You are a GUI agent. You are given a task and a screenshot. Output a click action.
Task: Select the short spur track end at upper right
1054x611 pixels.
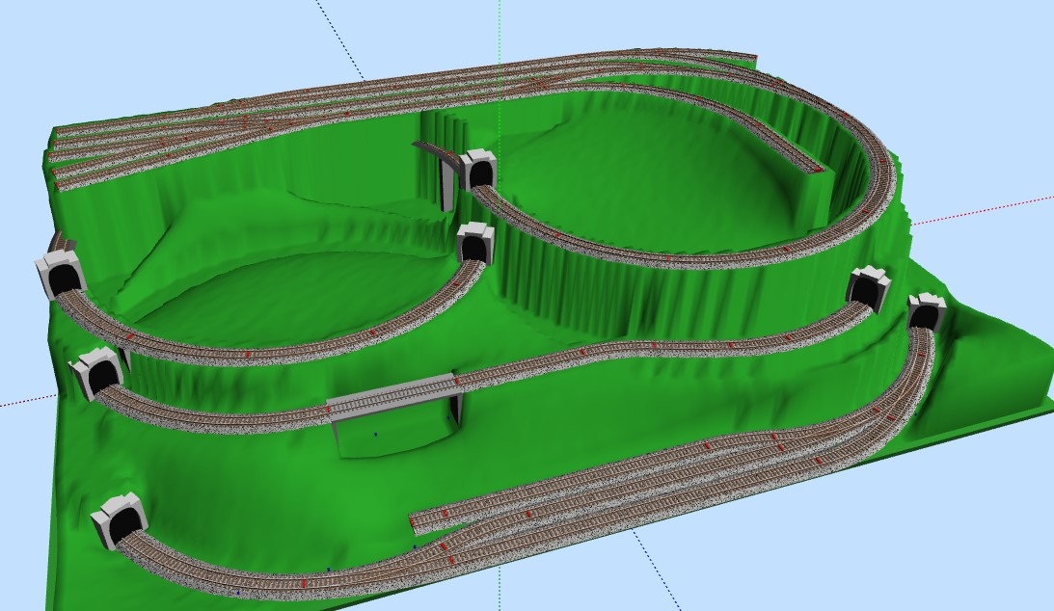pyautogui.click(x=813, y=168)
